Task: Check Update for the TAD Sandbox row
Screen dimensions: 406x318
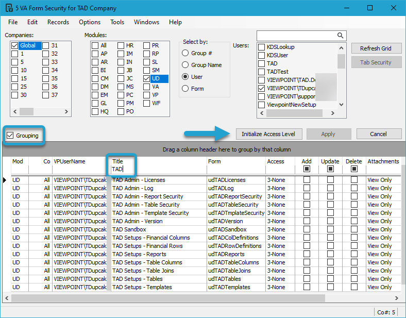Action: pyautogui.click(x=330, y=229)
